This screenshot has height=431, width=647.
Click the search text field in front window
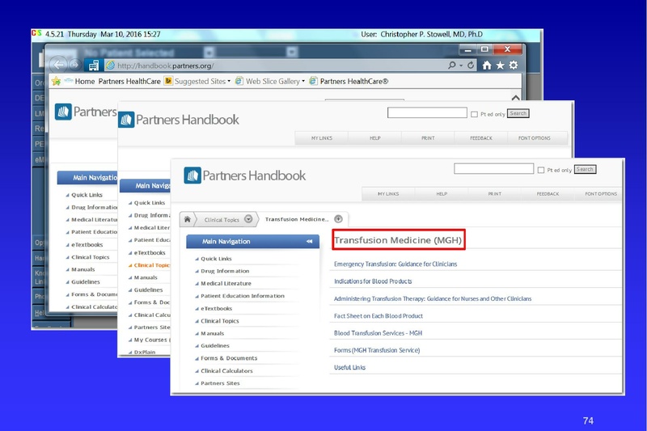[493, 169]
